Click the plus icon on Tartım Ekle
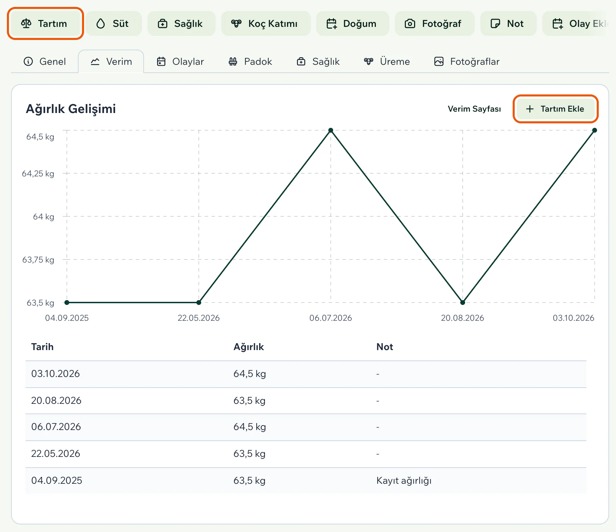The width and height of the screenshot is (616, 532). (530, 109)
